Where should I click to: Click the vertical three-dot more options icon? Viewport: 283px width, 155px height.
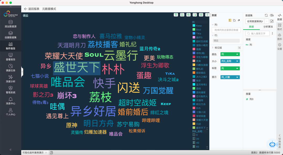(207, 15)
